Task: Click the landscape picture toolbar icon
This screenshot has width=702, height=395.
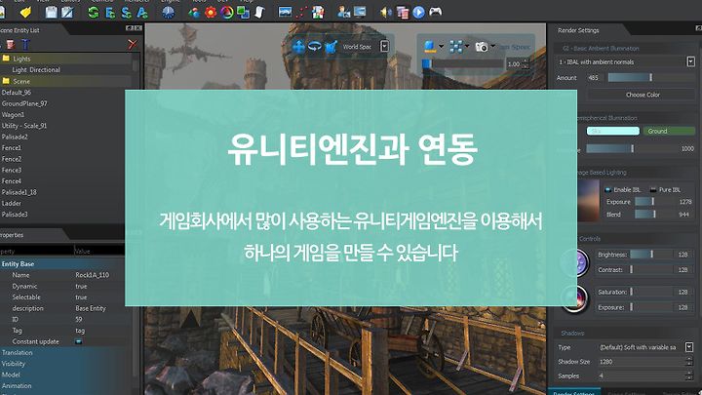Action: [285, 12]
